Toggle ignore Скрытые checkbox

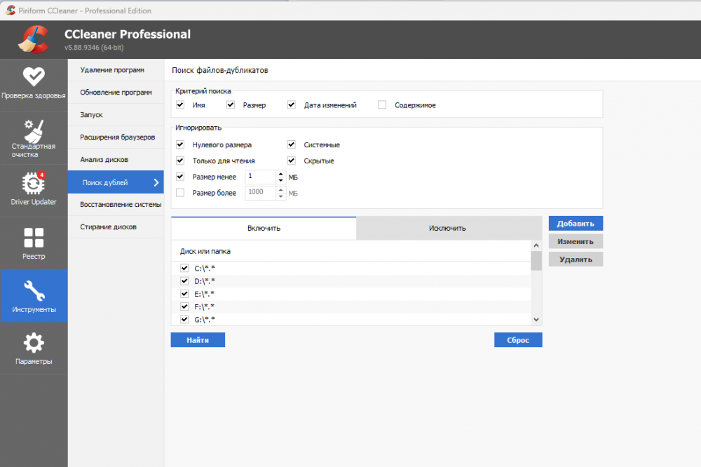[x=292, y=161]
